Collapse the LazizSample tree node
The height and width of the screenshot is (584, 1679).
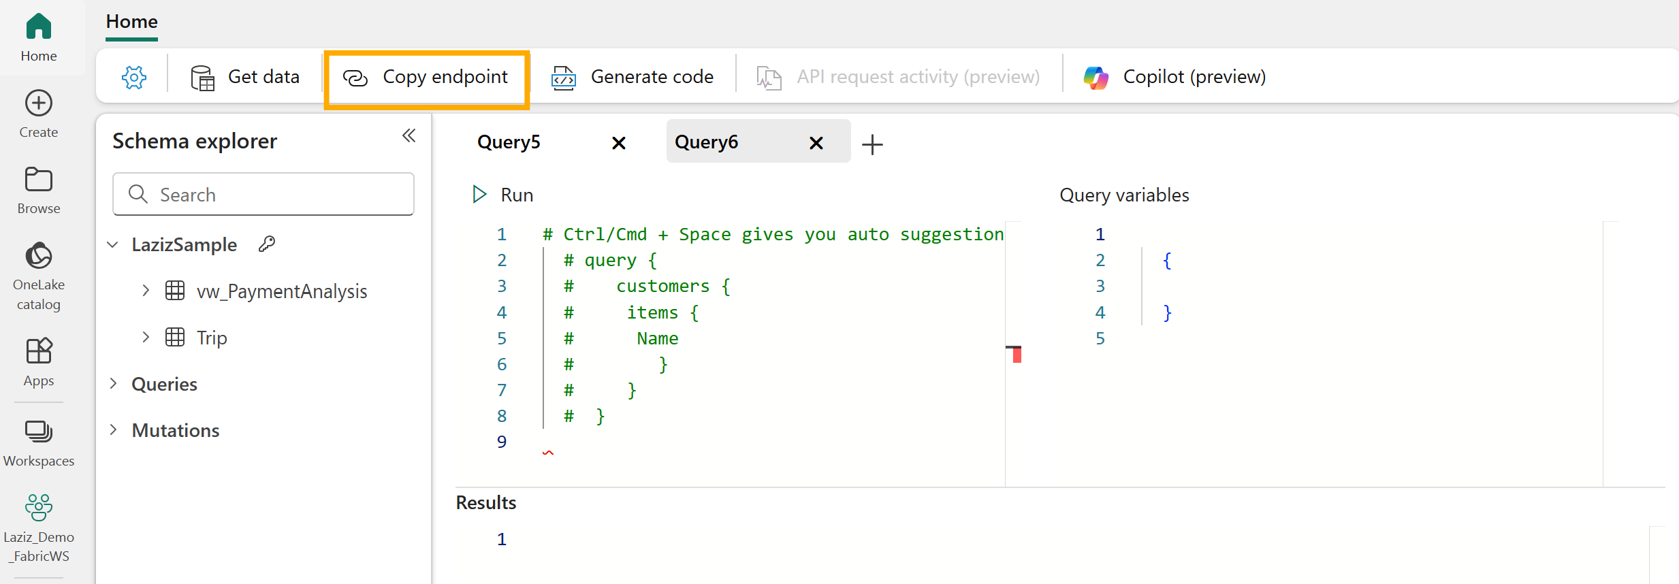click(113, 244)
